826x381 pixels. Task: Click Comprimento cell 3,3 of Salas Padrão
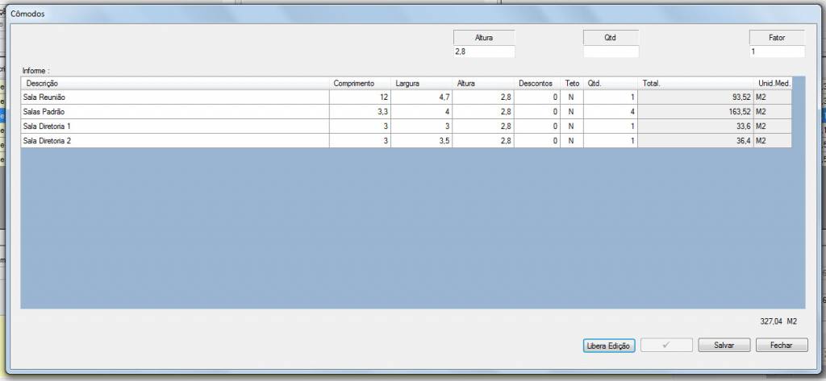(360, 112)
